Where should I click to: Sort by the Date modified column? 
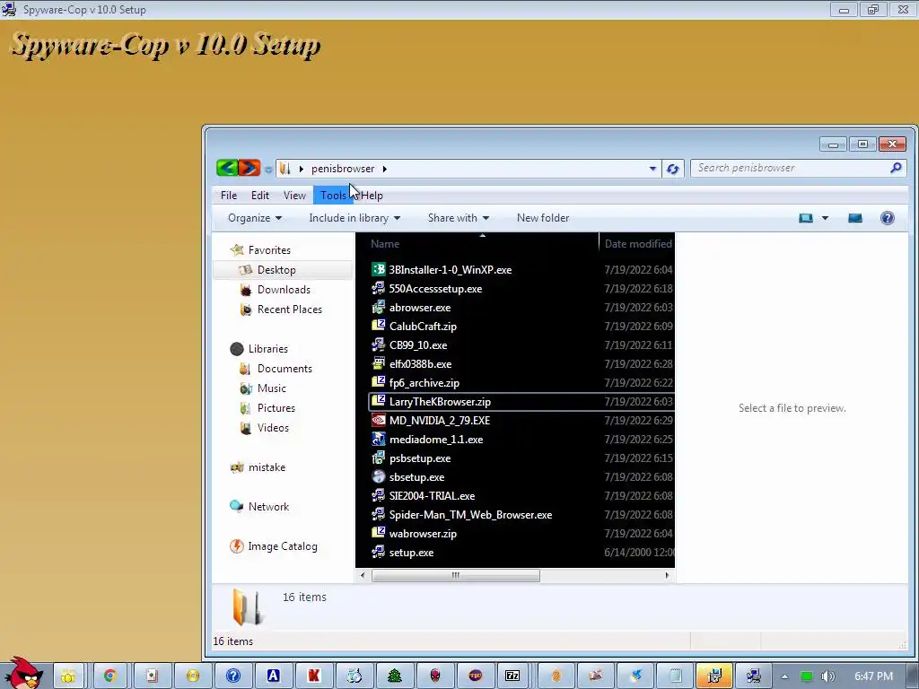[638, 244]
